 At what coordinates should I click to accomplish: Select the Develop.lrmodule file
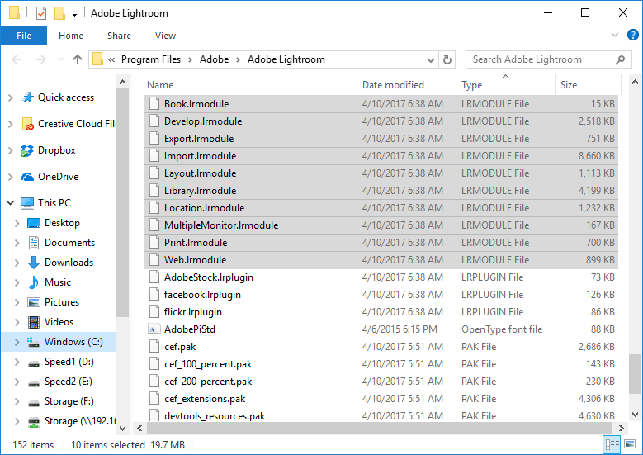(x=381, y=121)
